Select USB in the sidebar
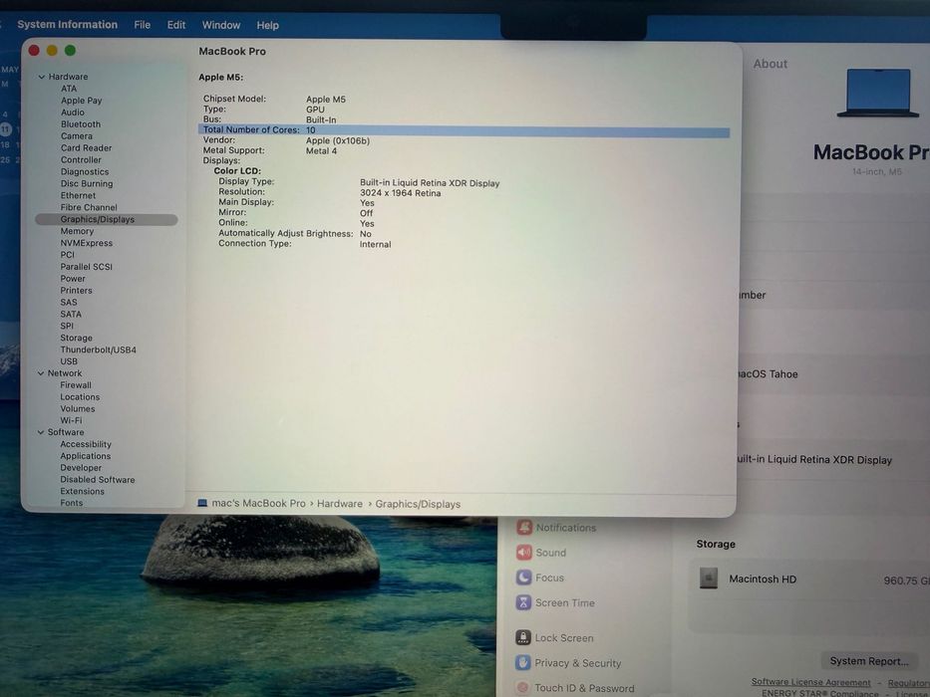 [x=68, y=361]
